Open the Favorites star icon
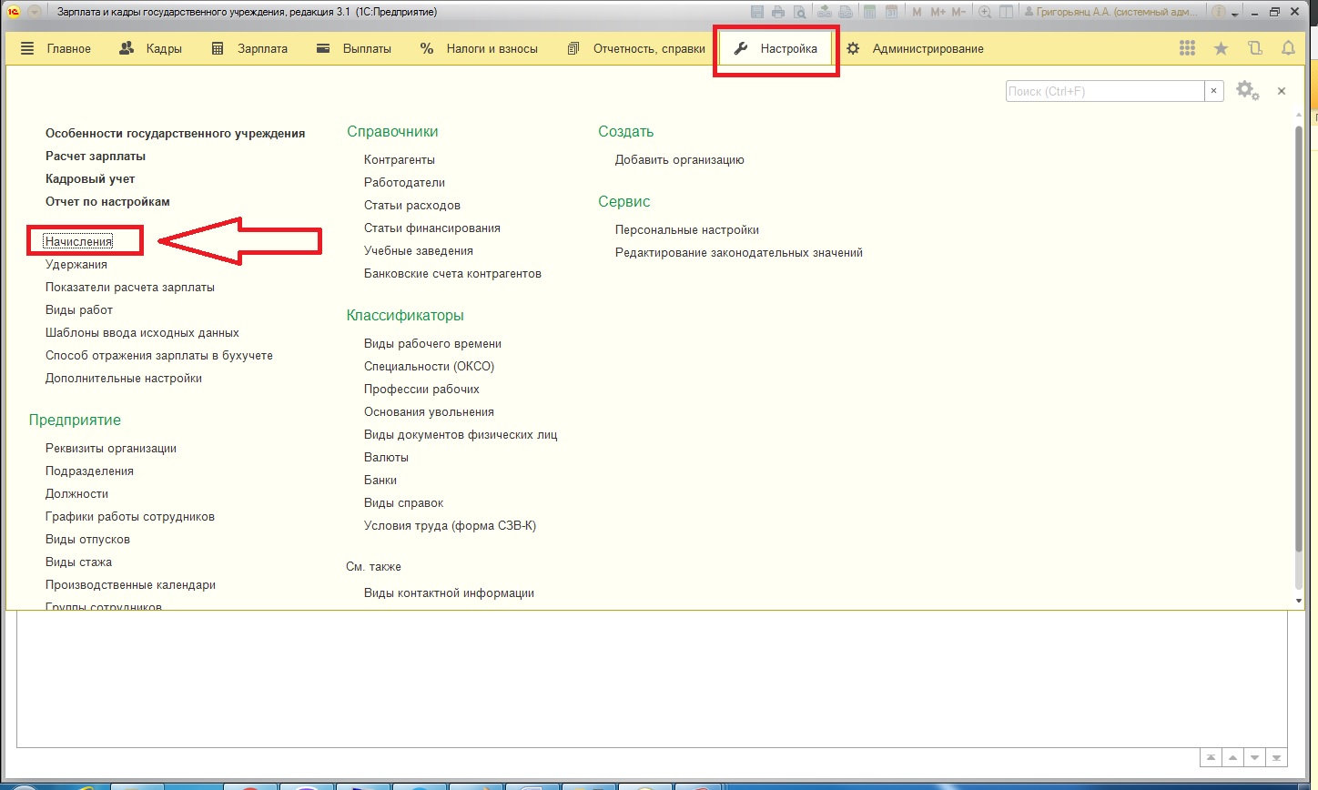1318x790 pixels. [x=1221, y=49]
